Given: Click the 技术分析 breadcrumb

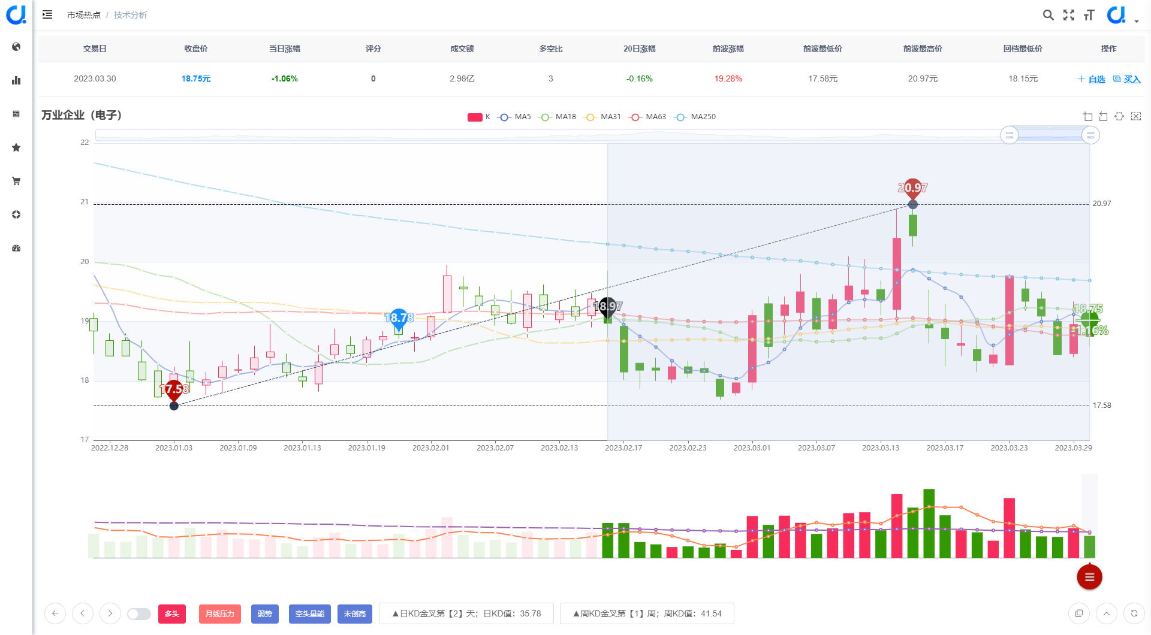Looking at the screenshot, I should [x=130, y=15].
